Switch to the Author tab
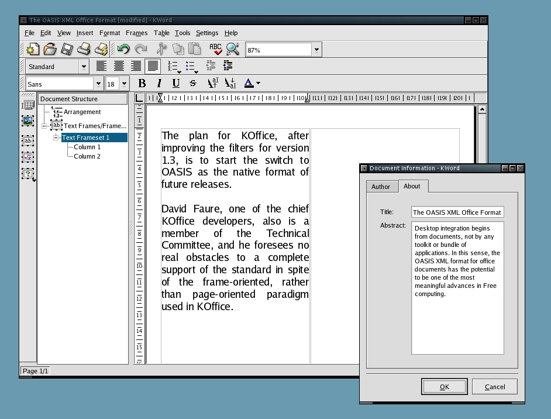This screenshot has width=551, height=419. (380, 187)
